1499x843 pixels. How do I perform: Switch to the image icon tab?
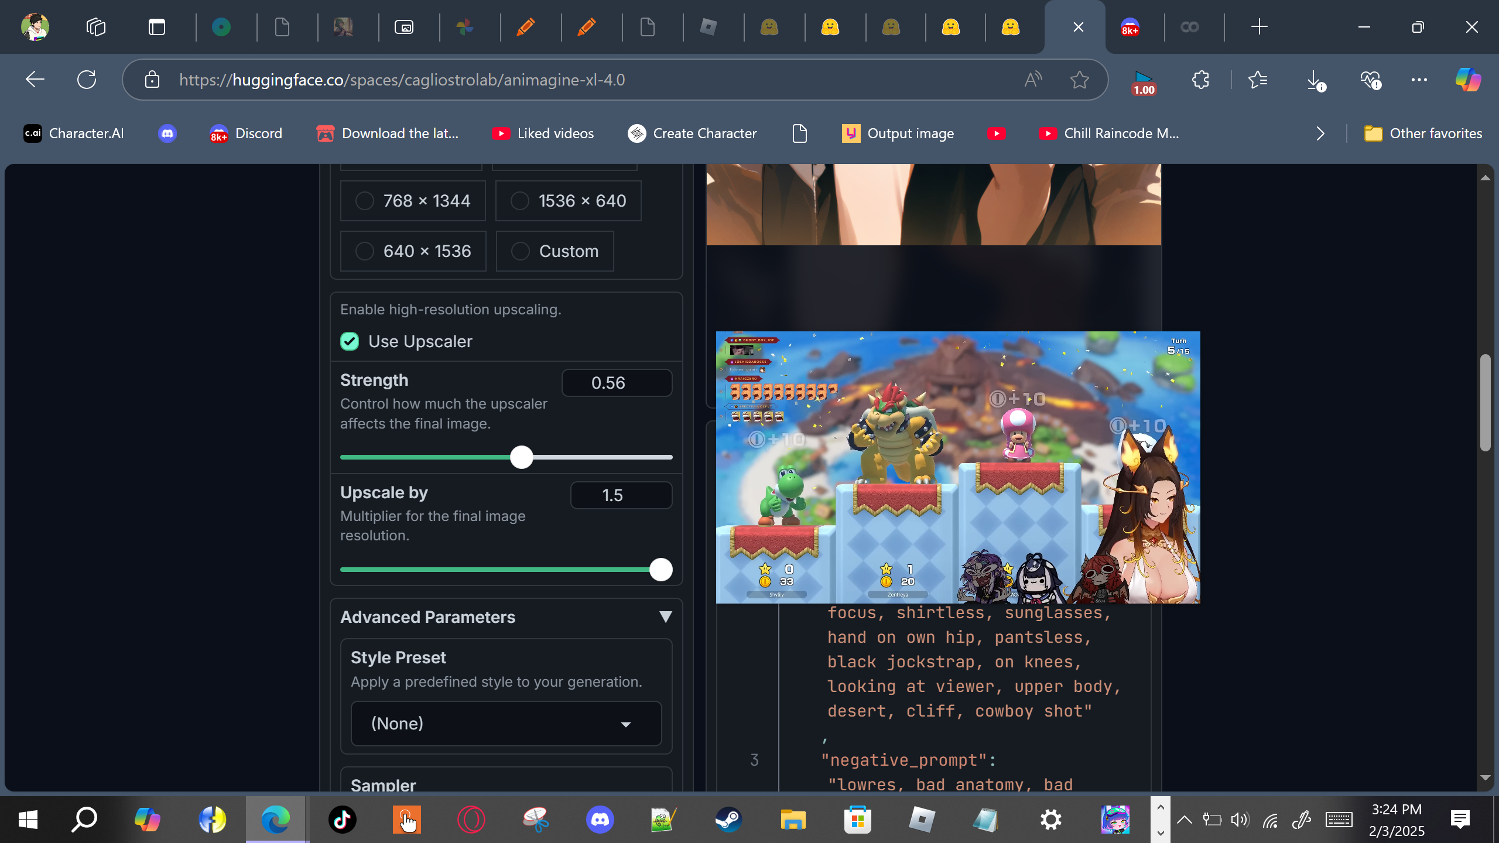coord(404,27)
